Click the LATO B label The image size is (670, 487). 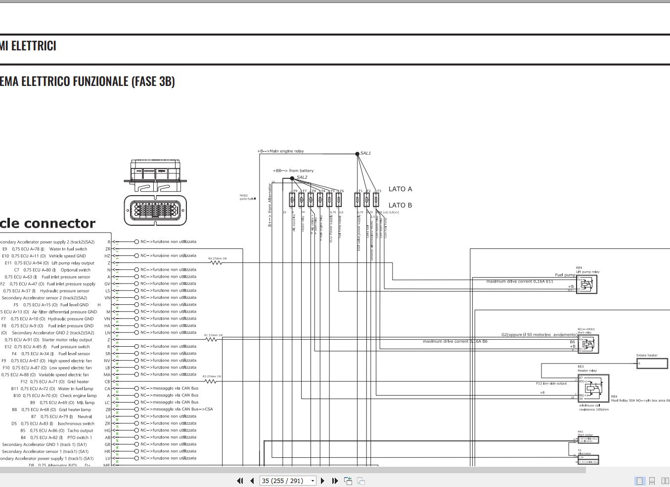pos(400,205)
